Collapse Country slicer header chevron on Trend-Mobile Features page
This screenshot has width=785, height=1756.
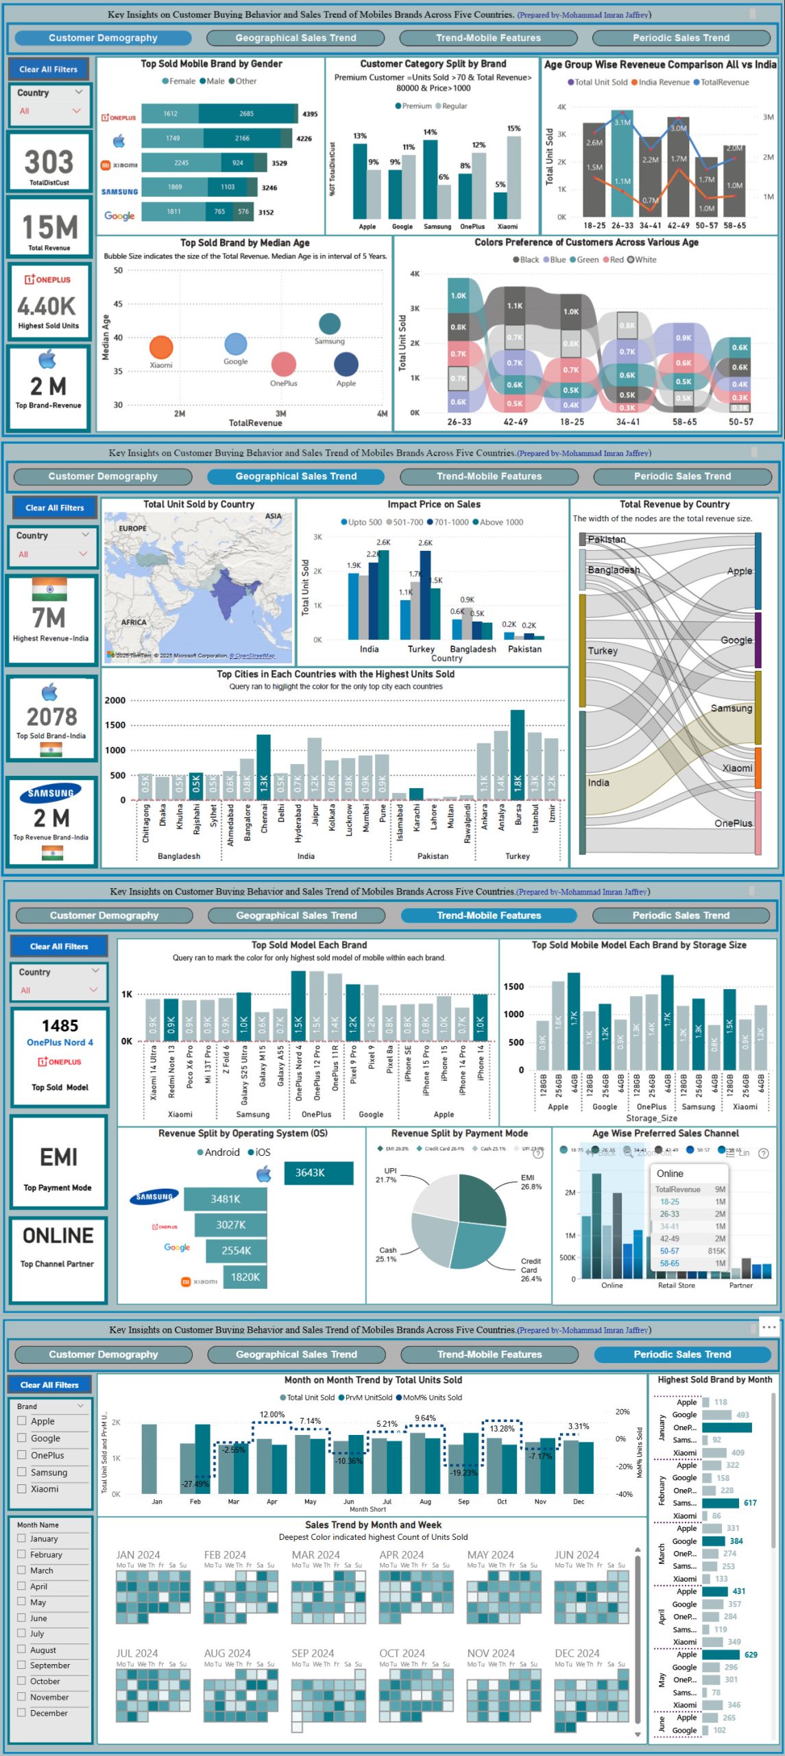(x=95, y=971)
